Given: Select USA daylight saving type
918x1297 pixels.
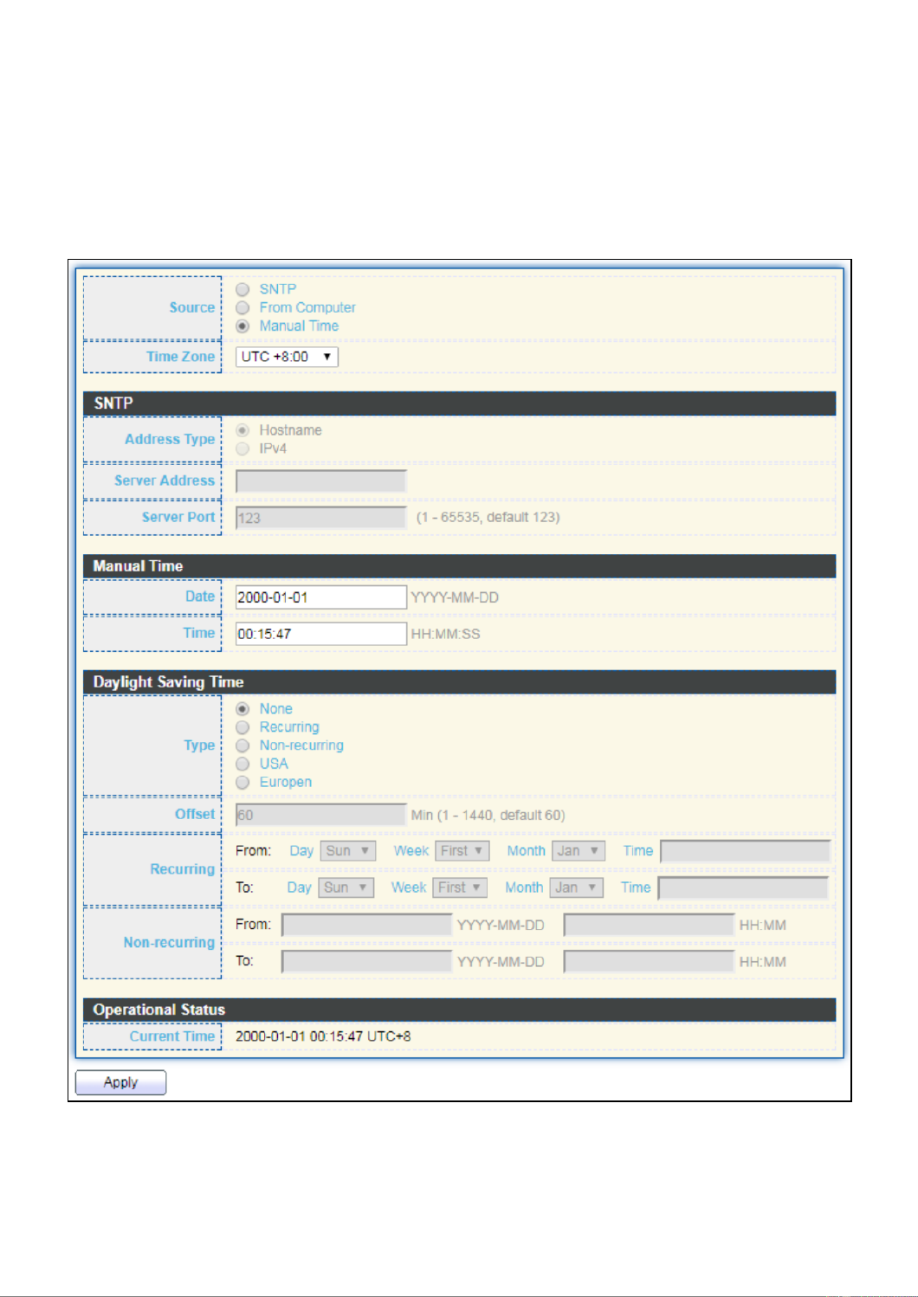Looking at the screenshot, I should (x=242, y=764).
